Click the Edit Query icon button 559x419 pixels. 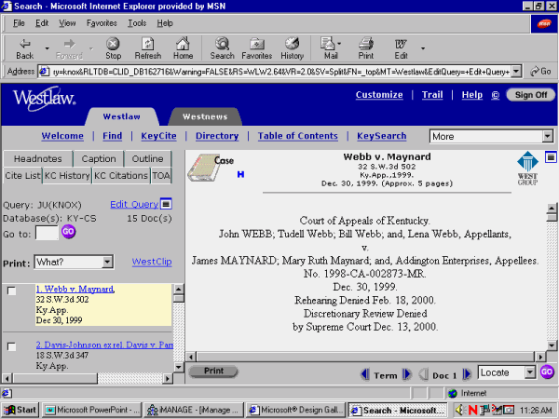point(167,204)
